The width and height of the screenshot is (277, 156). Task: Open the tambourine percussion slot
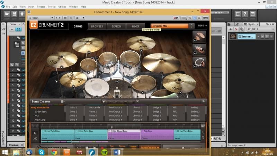199,63
